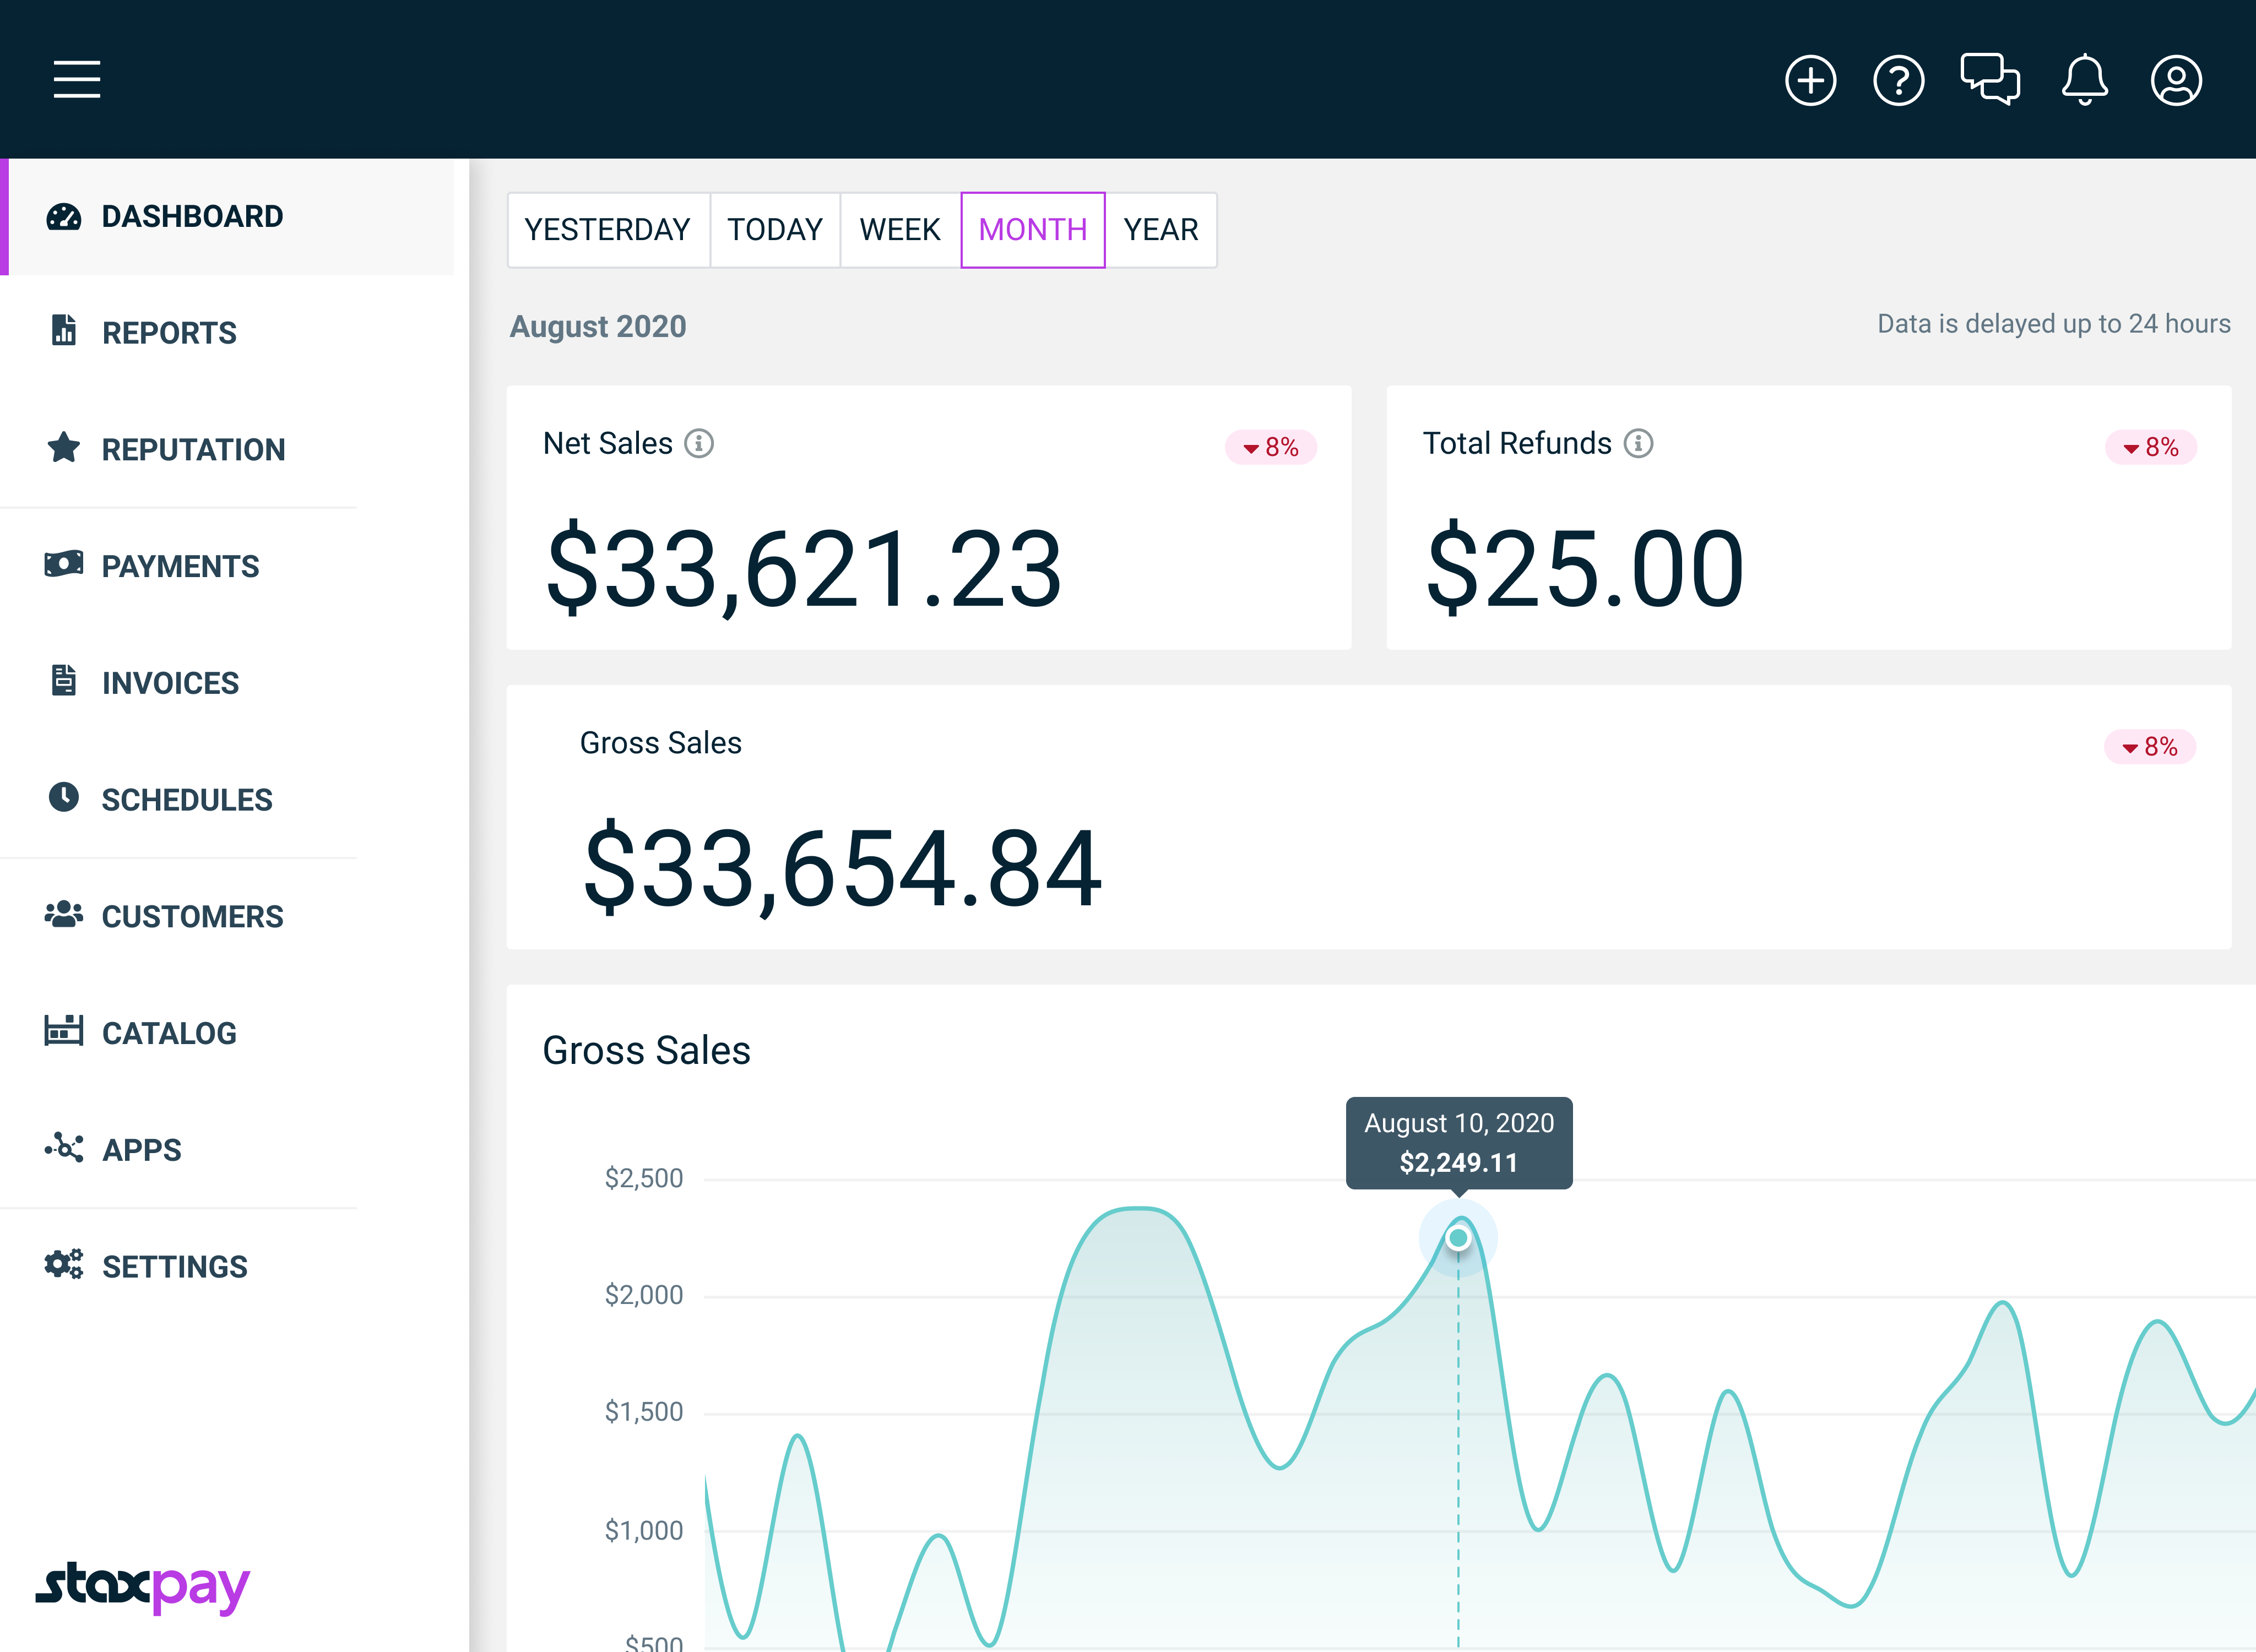Click the Net Sales info icon
The height and width of the screenshot is (1652, 2256).
pyautogui.click(x=698, y=443)
